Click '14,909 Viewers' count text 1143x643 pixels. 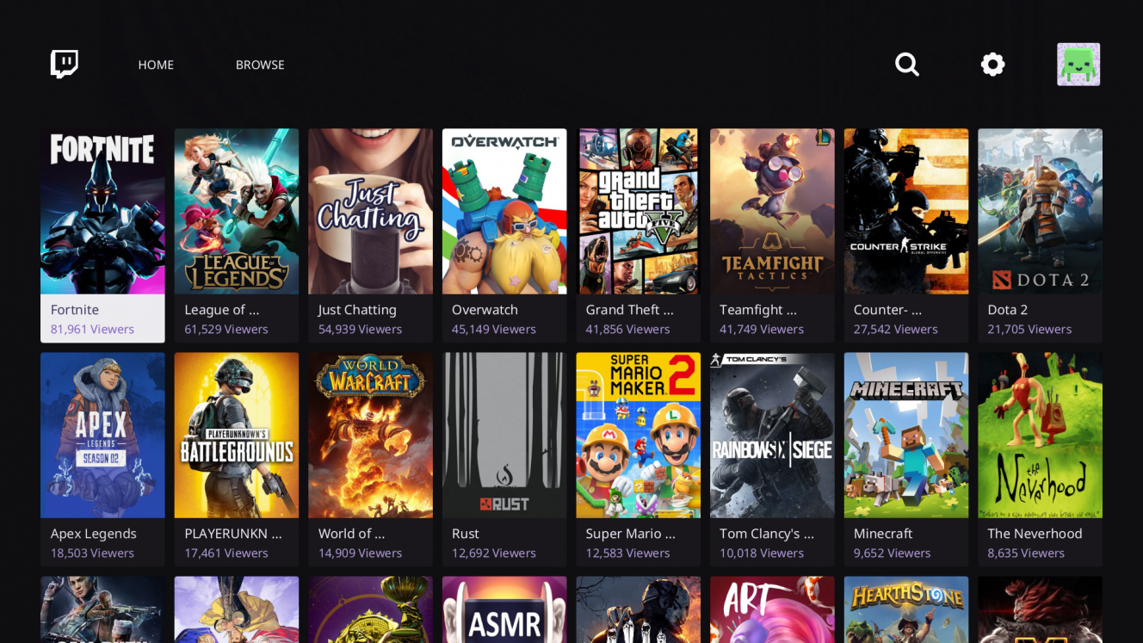[360, 553]
